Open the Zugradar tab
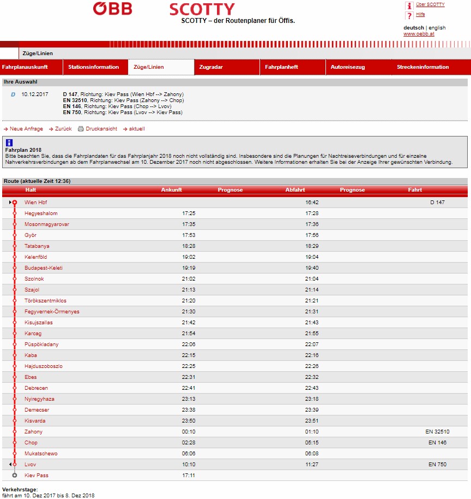Viewport: 471px width, 499px height. tap(211, 67)
